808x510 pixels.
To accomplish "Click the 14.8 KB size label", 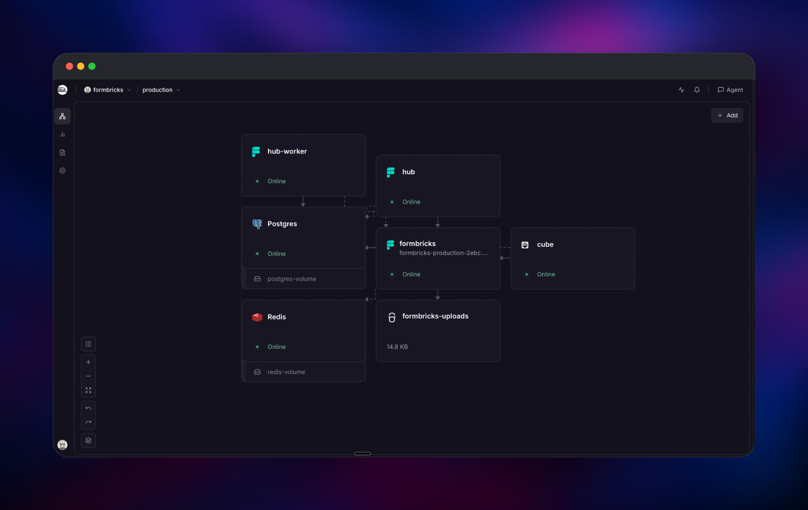I will 397,347.
